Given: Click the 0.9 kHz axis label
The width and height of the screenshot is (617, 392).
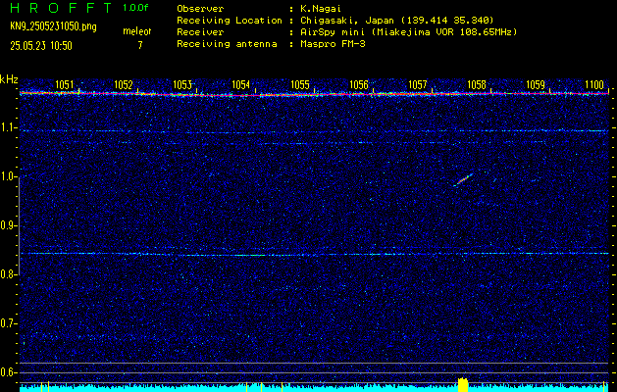Looking at the screenshot, I should coord(8,225).
